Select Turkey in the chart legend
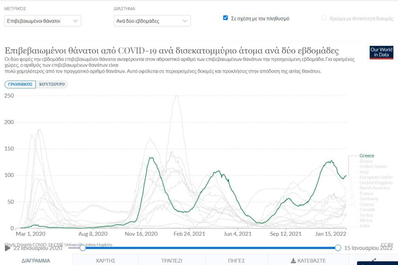Screen dimensions: 398x265 click(366, 215)
